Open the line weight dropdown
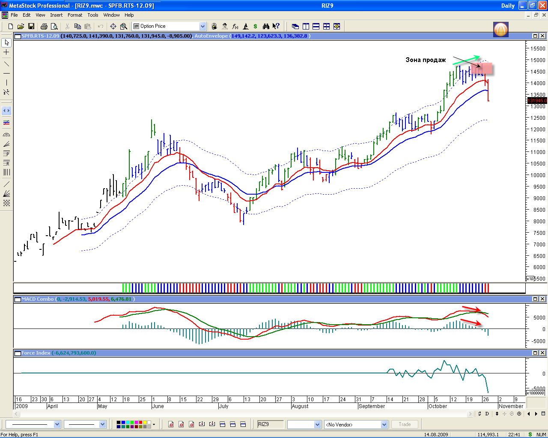This screenshot has height=438, width=548. 103,424
